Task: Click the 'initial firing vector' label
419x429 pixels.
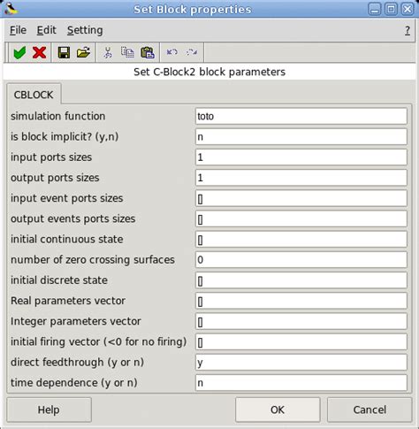Action: click(99, 342)
